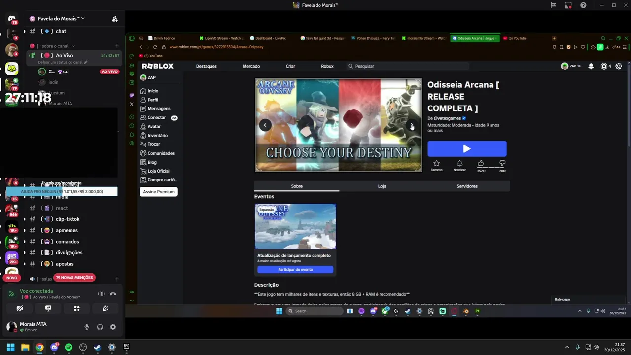Screen dimensions: 631x355
Task: Open Steam from the Windows taskbar
Action: pos(97,347)
